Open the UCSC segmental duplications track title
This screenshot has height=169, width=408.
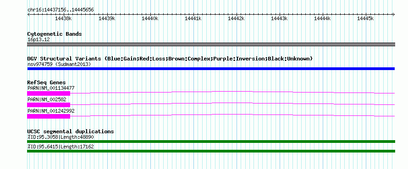click(x=71, y=131)
